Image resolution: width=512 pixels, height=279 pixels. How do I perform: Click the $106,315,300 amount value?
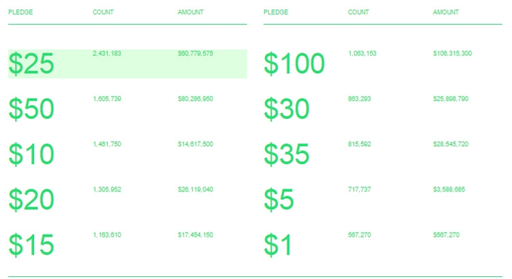click(452, 53)
